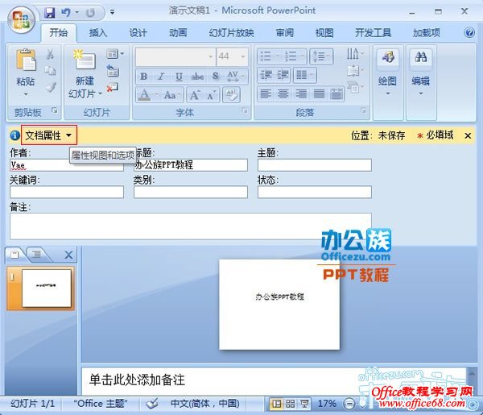Click the 备注 comments text area
The width and height of the screenshot is (483, 415).
(191, 226)
